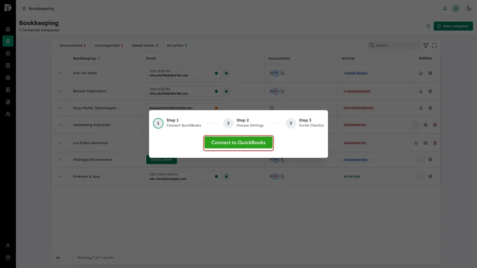This screenshot has height=268, width=477.
Task: Open the user profile avatar icon
Action: click(x=456, y=8)
